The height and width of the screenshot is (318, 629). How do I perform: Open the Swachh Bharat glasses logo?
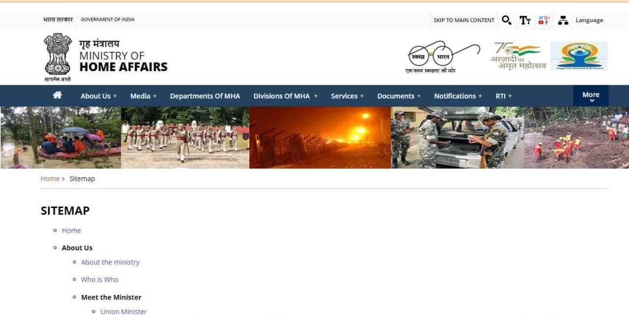[442, 56]
